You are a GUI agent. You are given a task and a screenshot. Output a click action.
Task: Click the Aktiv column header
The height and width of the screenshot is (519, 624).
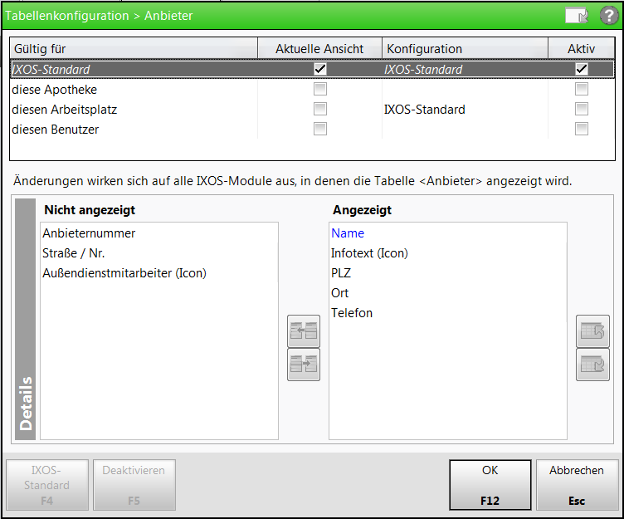581,49
